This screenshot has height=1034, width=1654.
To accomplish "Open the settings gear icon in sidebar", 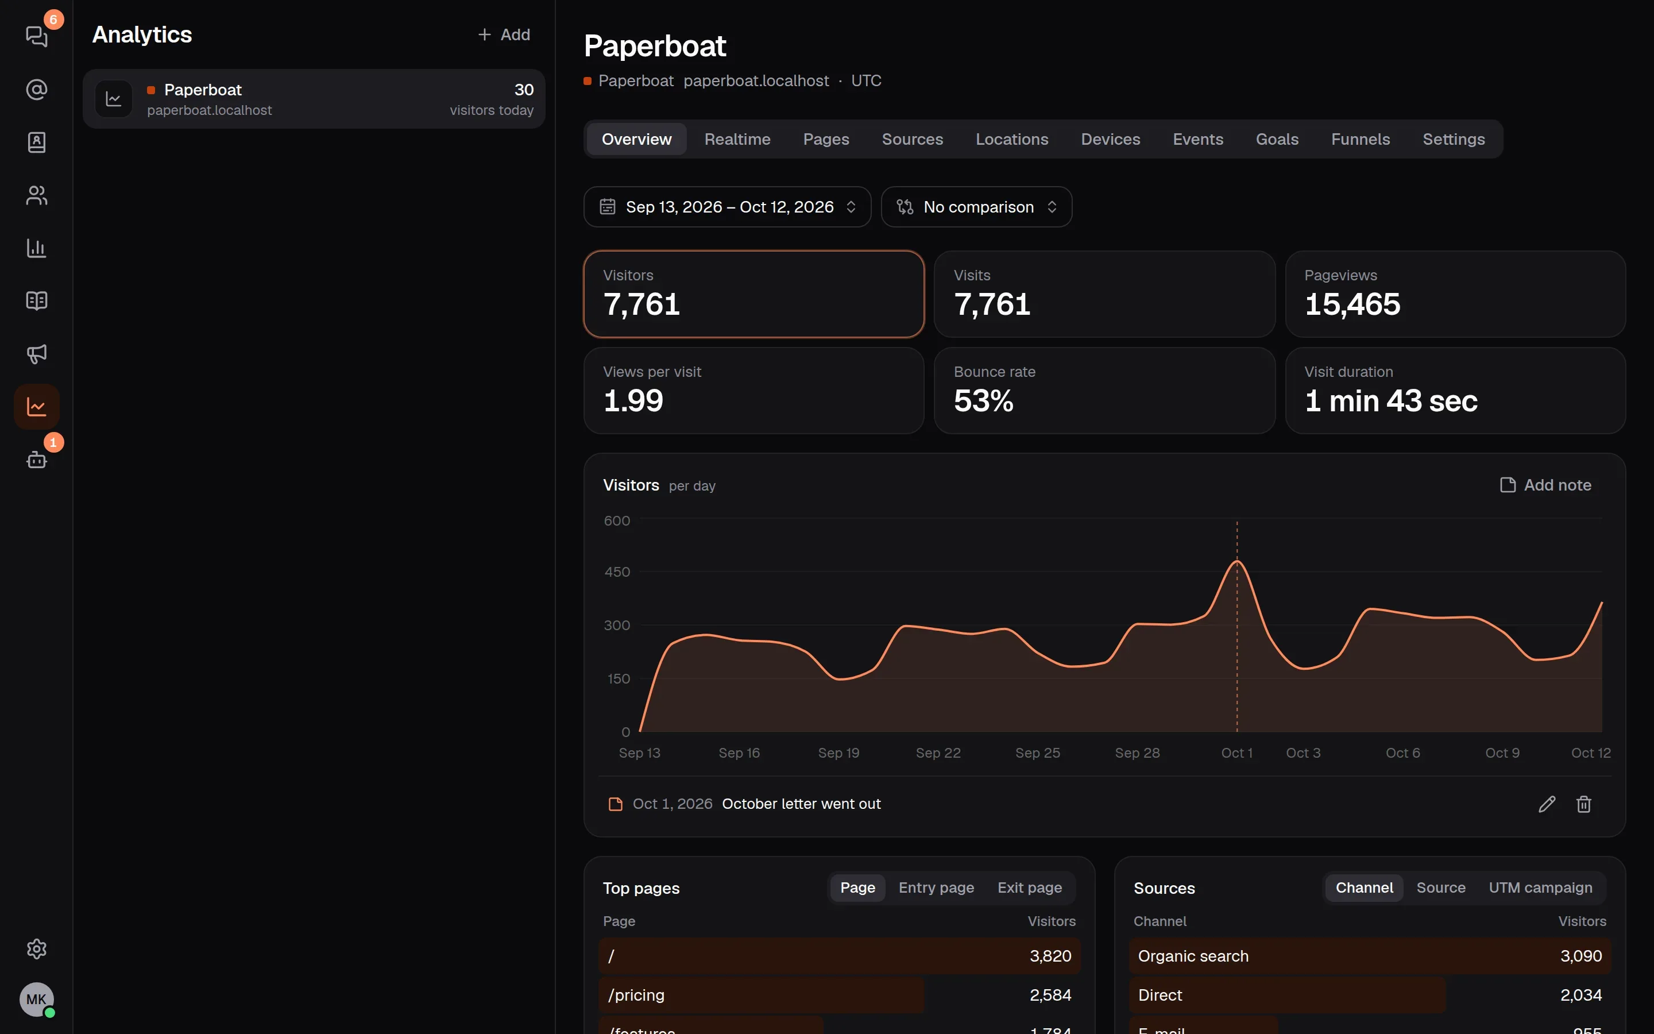I will tap(36, 948).
